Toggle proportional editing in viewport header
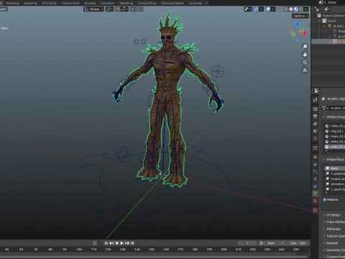The image size is (345, 259). tap(132, 9)
